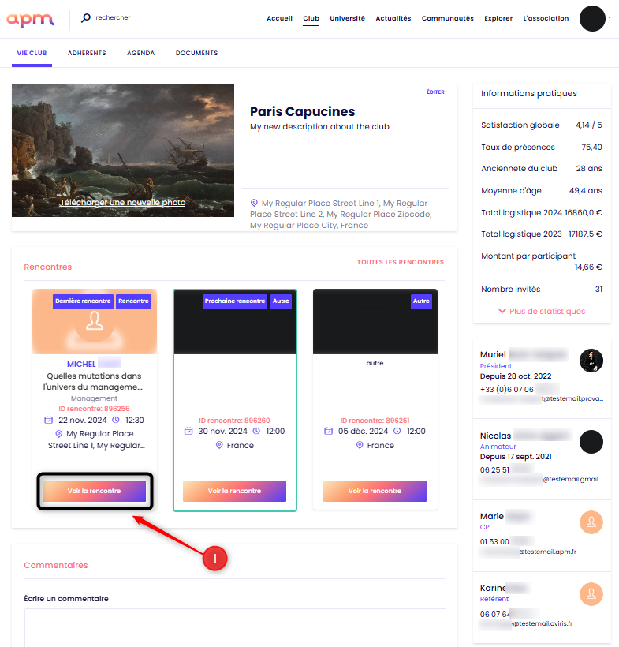Click Autre badge on Prochaine rencontre card

pos(281,301)
